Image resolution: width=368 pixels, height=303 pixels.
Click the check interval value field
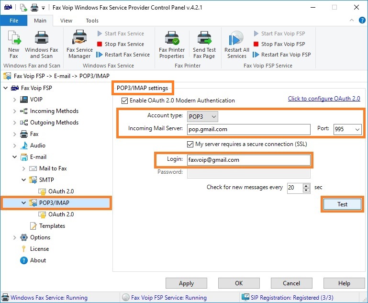coord(295,188)
